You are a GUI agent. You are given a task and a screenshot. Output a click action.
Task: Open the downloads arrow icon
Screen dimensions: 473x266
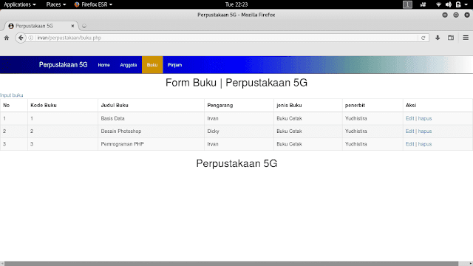(438, 38)
